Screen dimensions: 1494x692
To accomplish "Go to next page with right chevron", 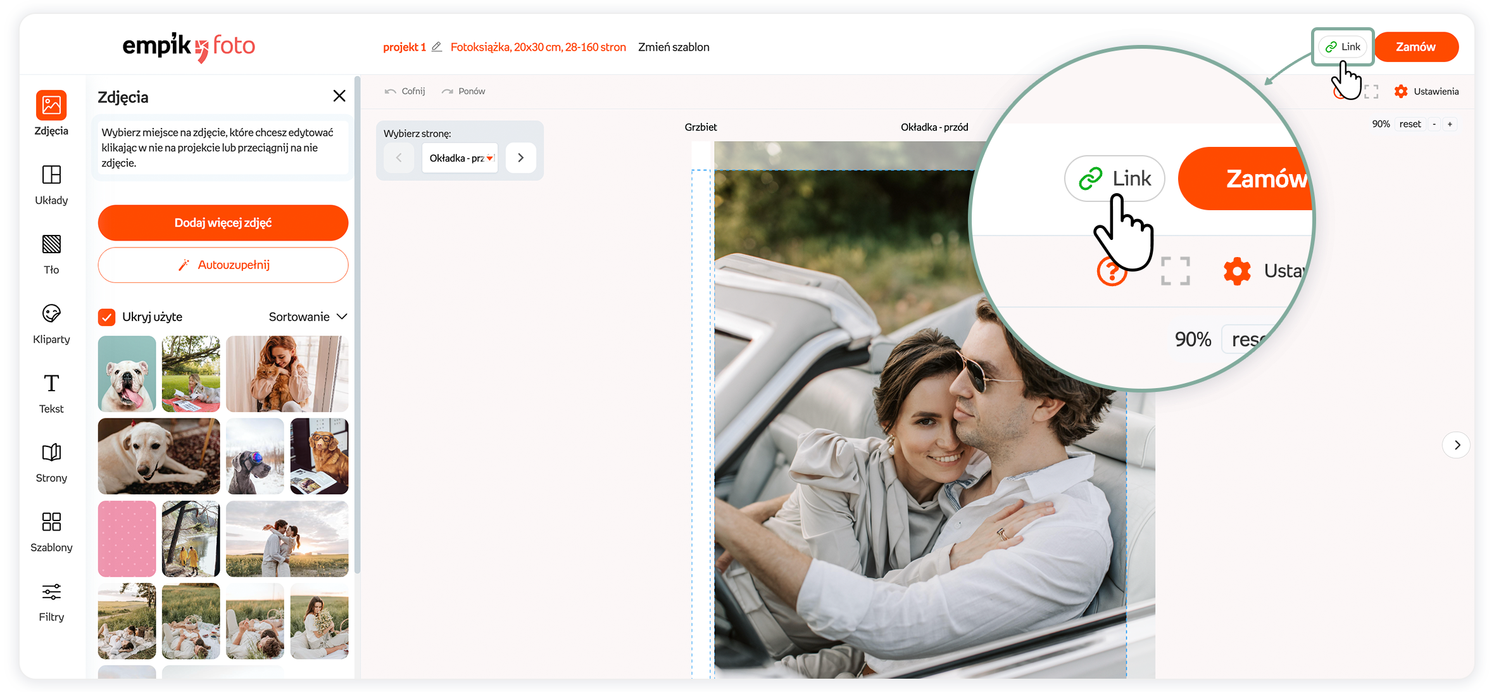I will (x=520, y=158).
